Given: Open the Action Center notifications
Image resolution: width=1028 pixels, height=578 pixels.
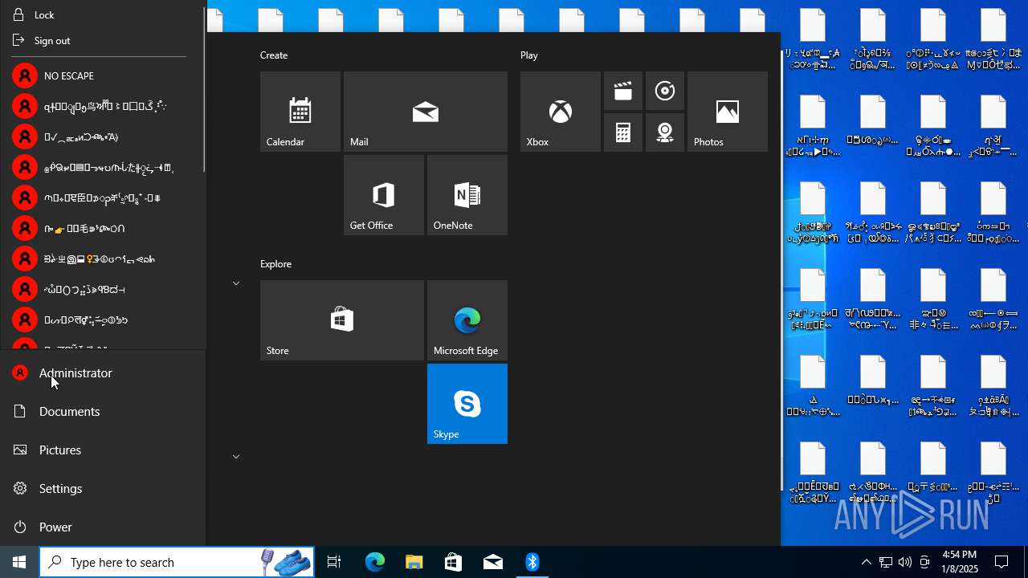Looking at the screenshot, I should click(1002, 562).
